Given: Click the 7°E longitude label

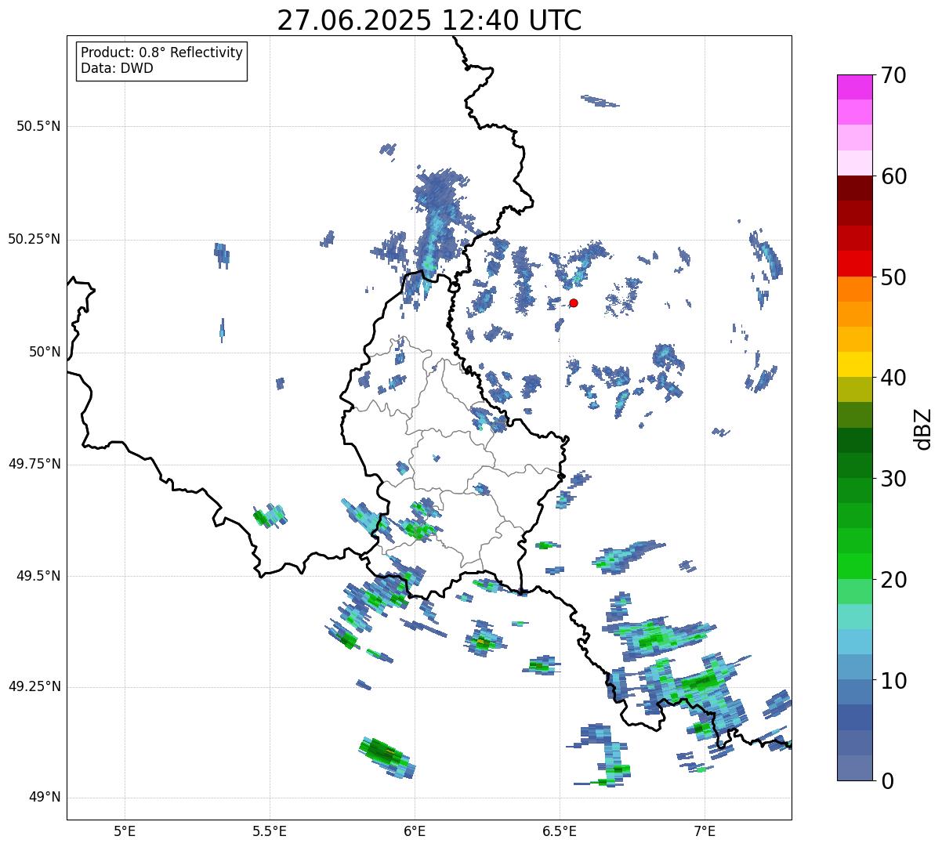Looking at the screenshot, I should [705, 831].
